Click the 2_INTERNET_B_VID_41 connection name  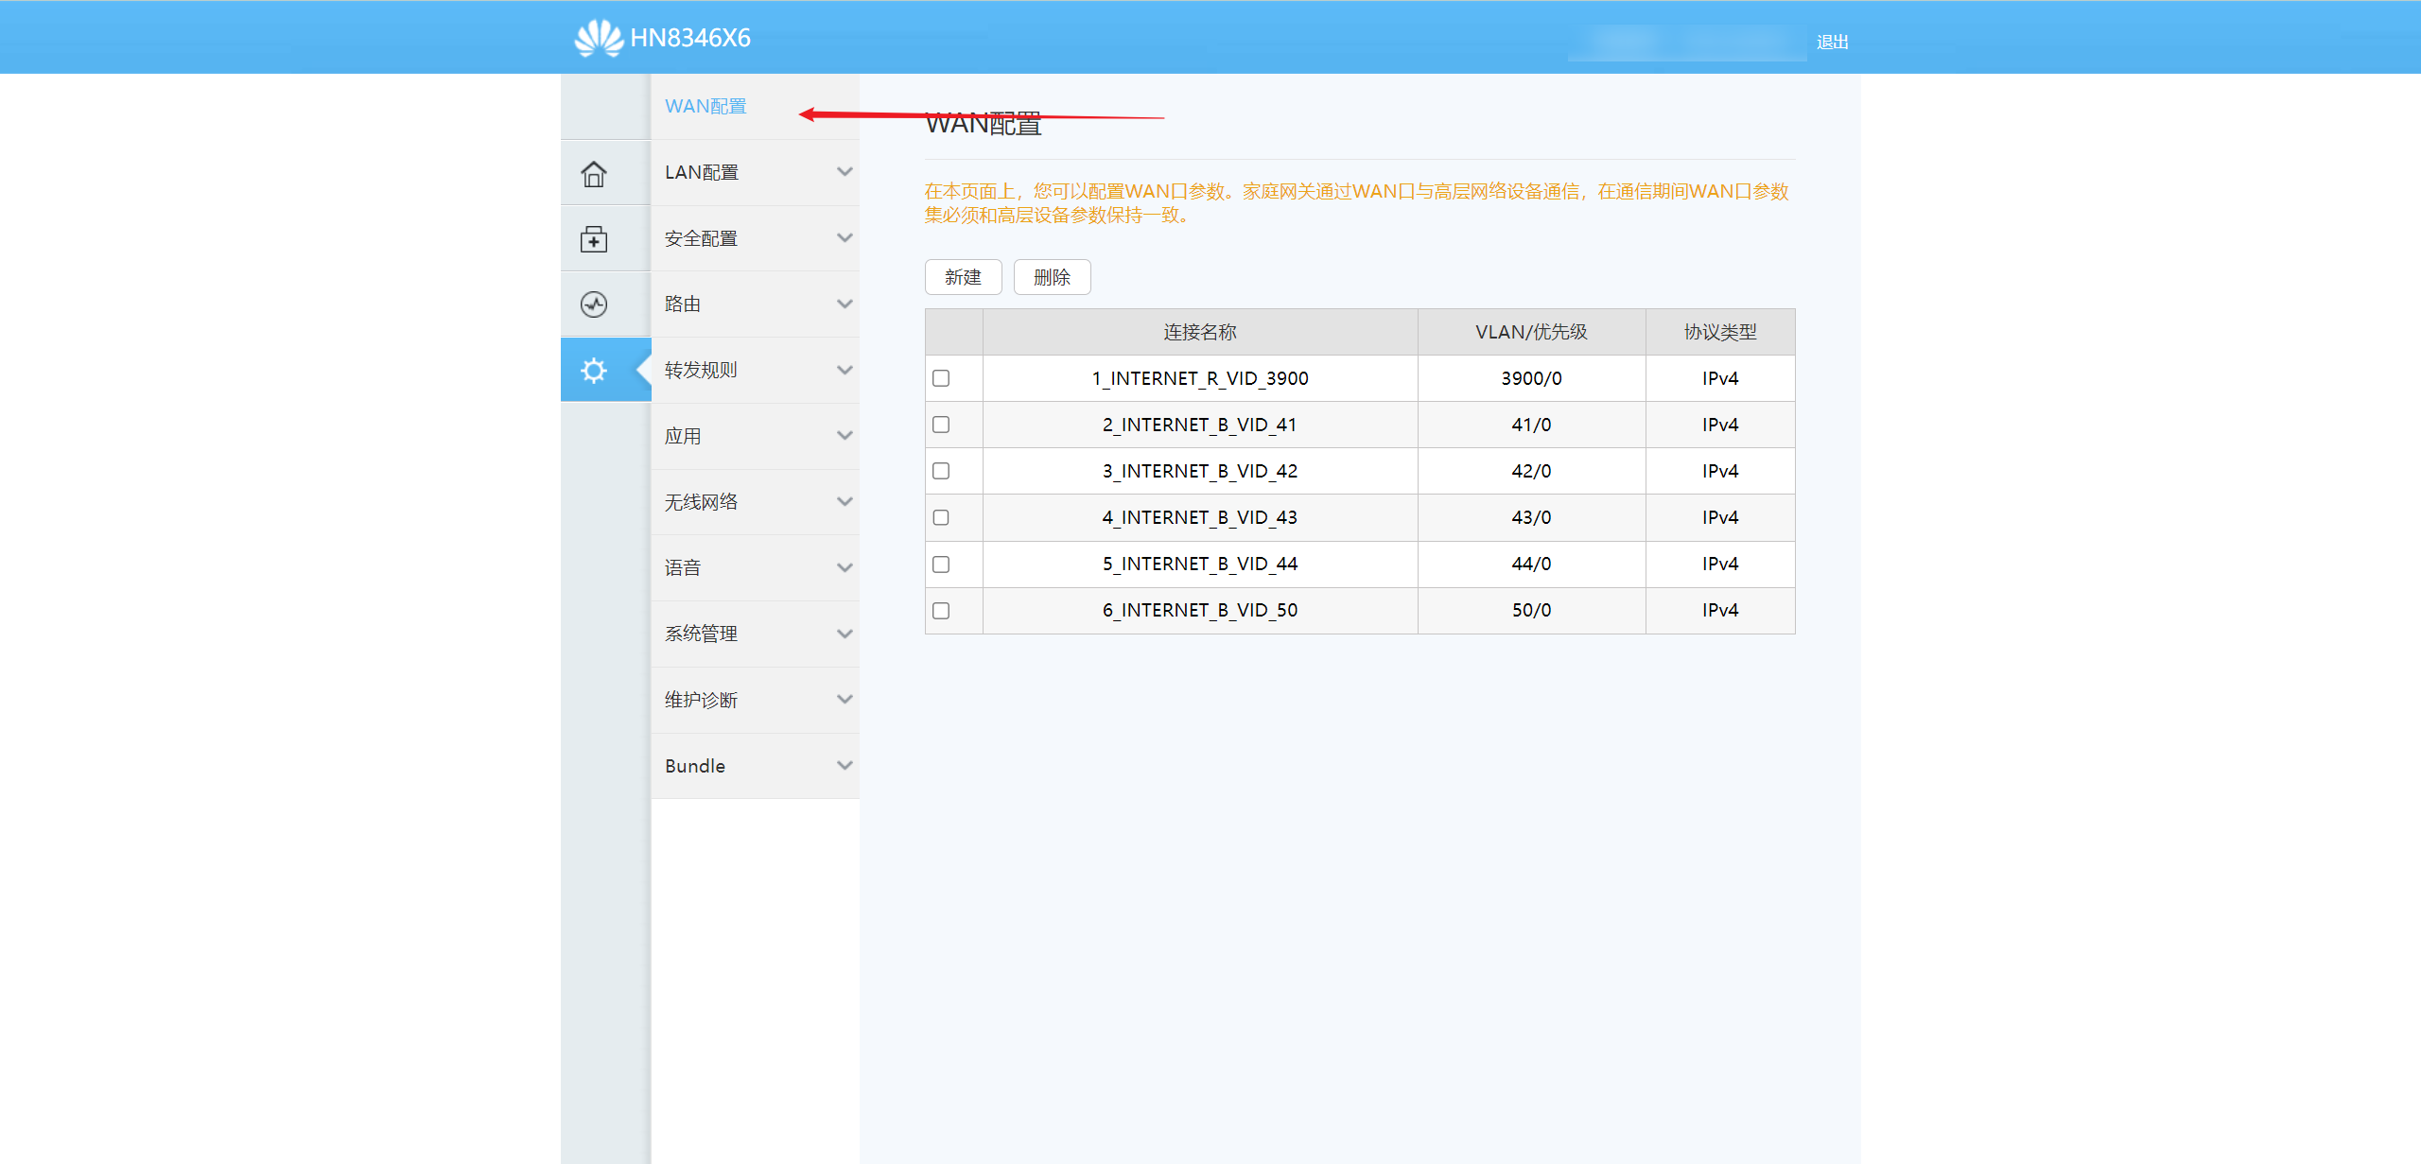1199,425
